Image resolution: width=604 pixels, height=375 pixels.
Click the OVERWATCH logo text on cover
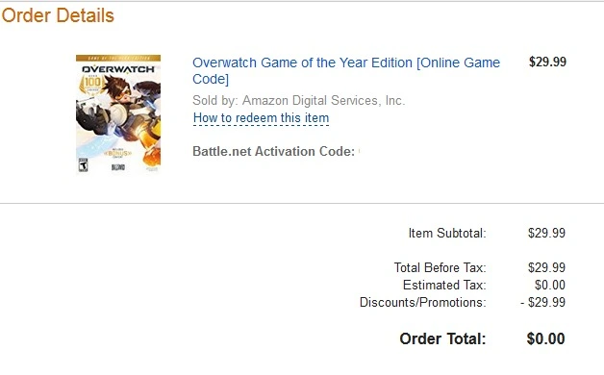click(x=118, y=69)
